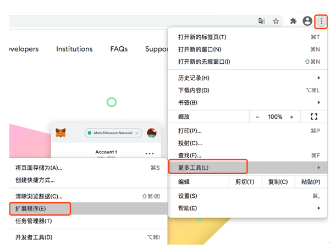
Task: Open Account 1 three-dot options
Action: click(150, 153)
